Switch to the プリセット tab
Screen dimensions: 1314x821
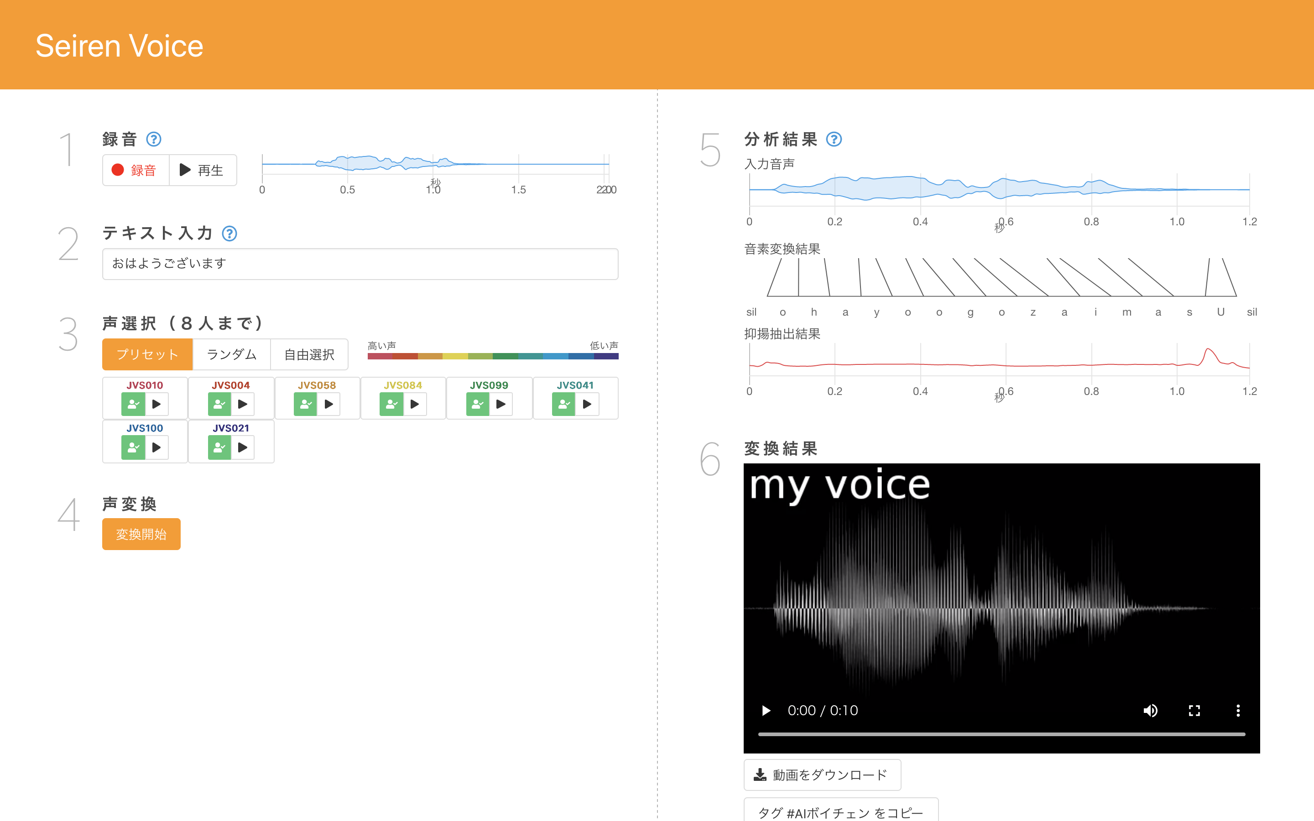point(147,354)
